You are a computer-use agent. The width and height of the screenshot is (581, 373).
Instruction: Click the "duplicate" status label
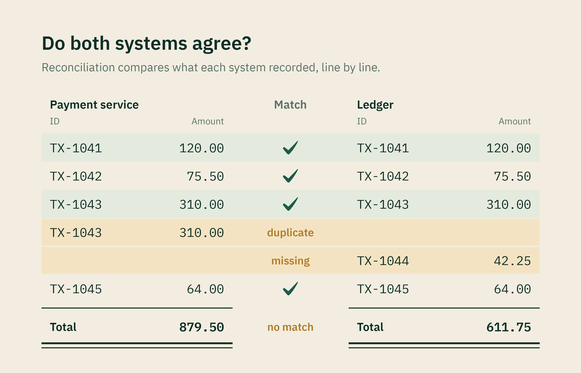290,233
